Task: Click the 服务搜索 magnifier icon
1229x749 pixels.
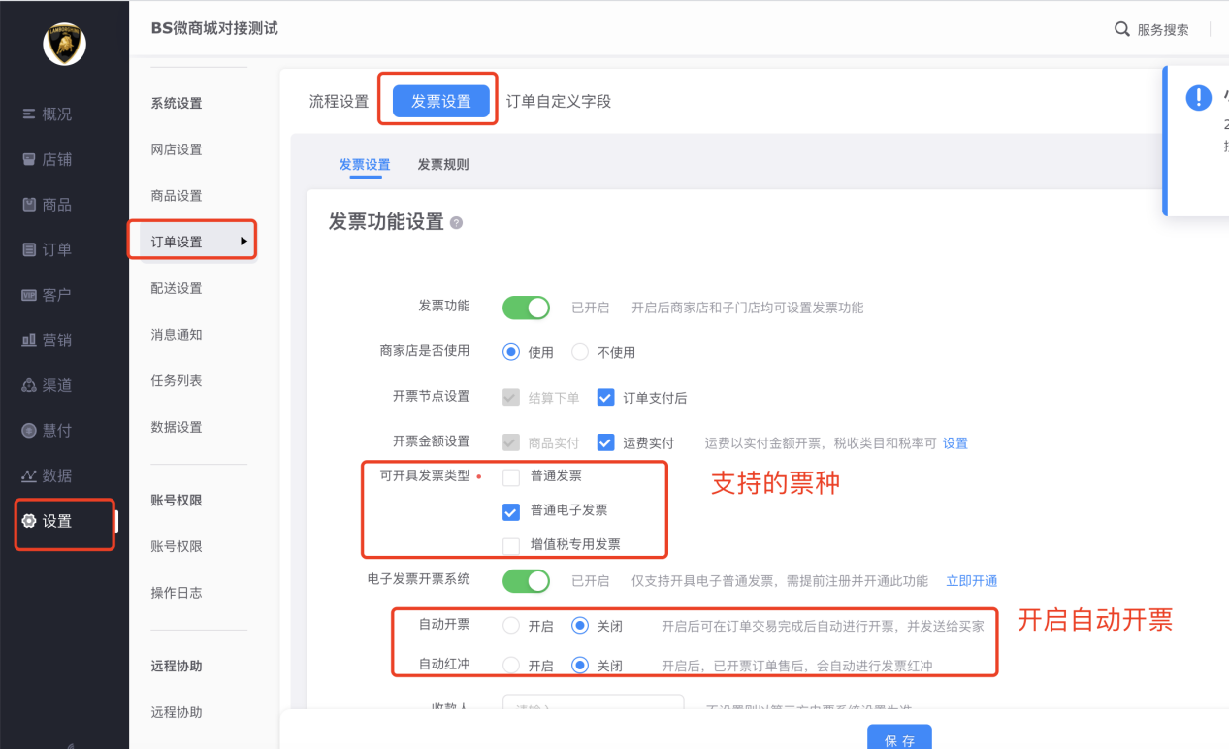Action: (1122, 29)
